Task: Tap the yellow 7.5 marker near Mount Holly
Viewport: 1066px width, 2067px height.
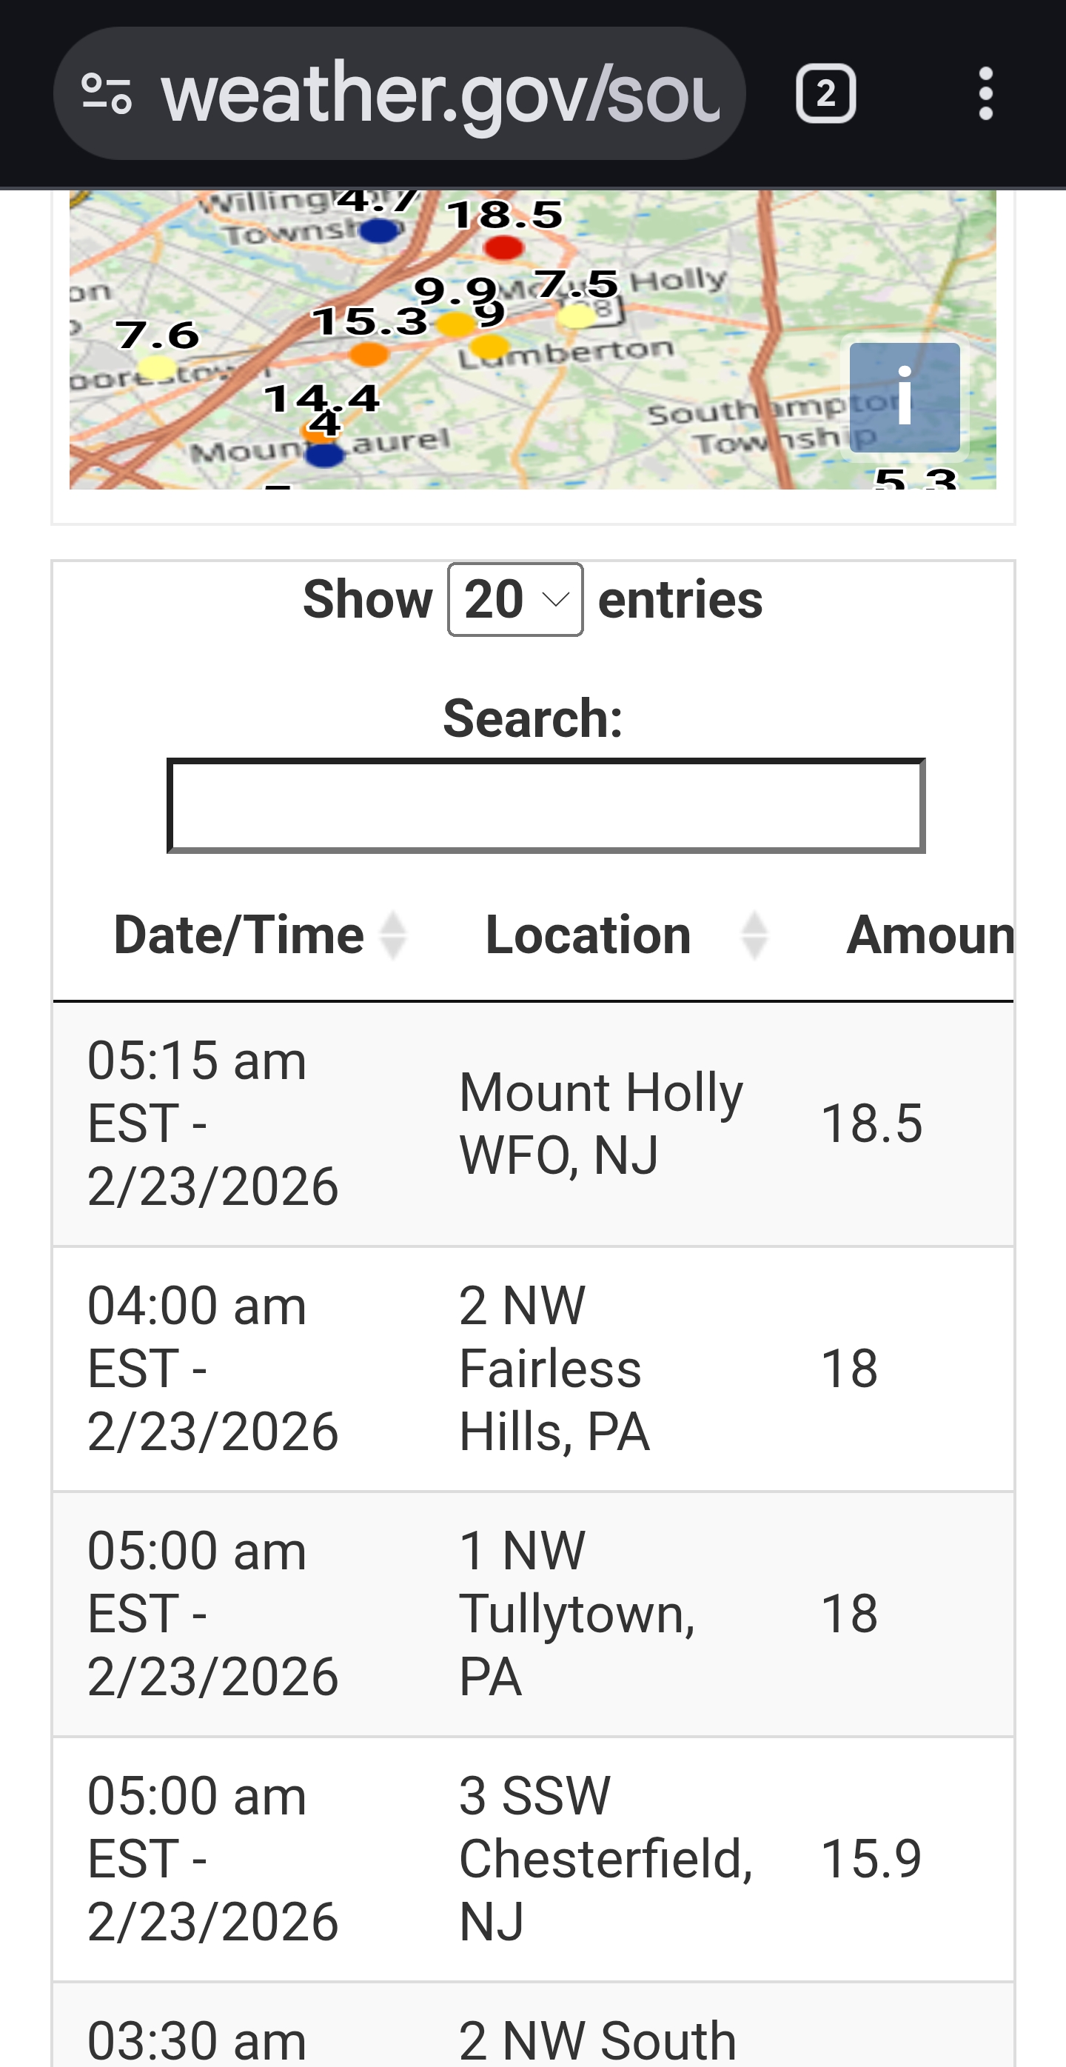Action: [x=577, y=316]
